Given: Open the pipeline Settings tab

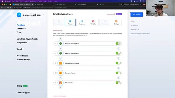Looking at the screenshot, I should tap(116, 22).
